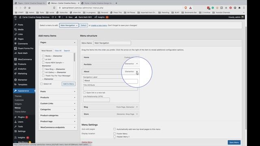Open the Pages admin menu icon

15,39
